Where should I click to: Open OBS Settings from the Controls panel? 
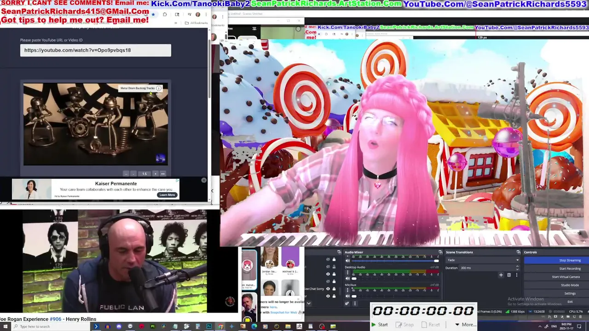556,293
